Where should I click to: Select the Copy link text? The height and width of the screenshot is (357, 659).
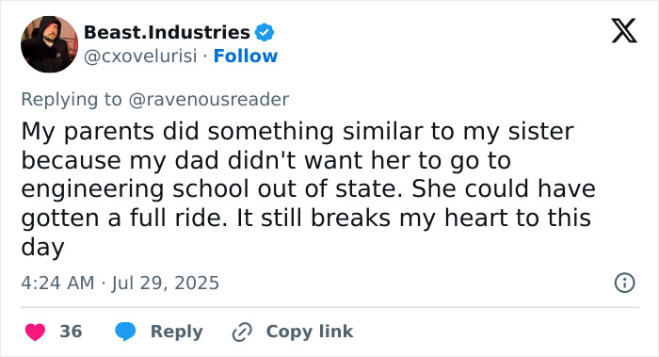tap(310, 332)
